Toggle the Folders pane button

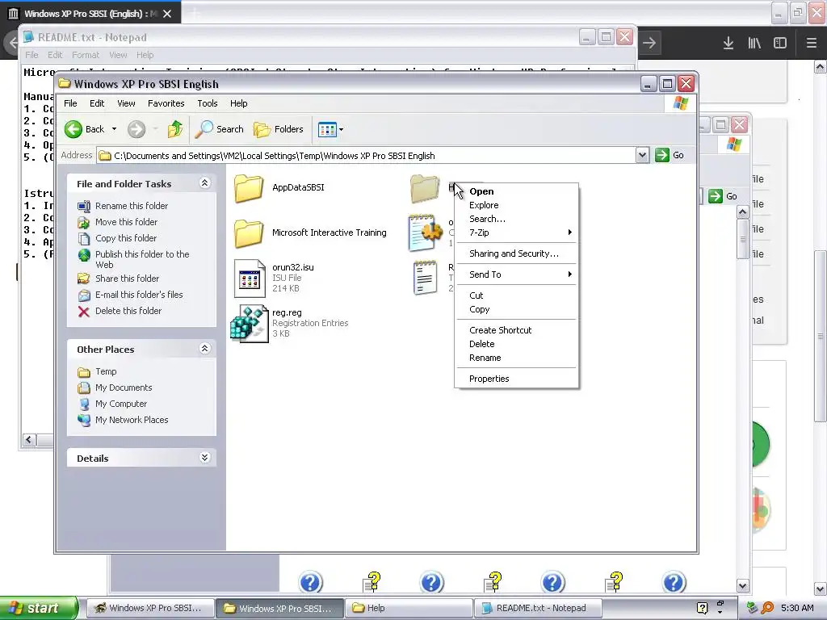pyautogui.click(x=279, y=129)
